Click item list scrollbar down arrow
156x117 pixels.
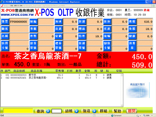(x=122, y=105)
